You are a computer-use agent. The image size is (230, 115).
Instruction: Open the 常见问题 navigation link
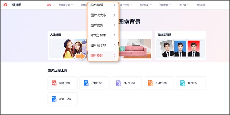tap(201, 5)
